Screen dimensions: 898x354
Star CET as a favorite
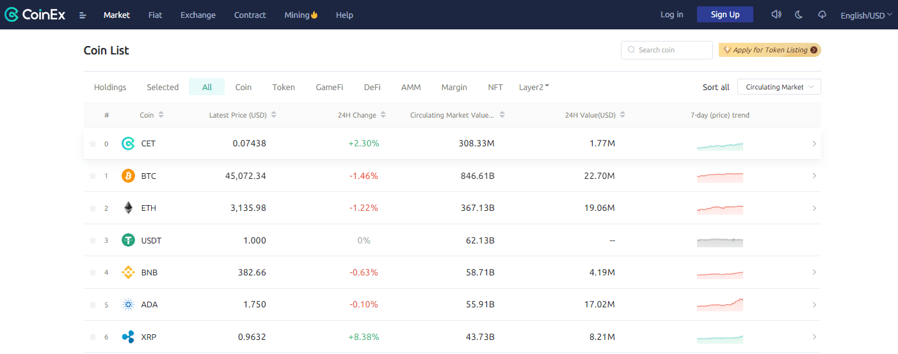(93, 144)
